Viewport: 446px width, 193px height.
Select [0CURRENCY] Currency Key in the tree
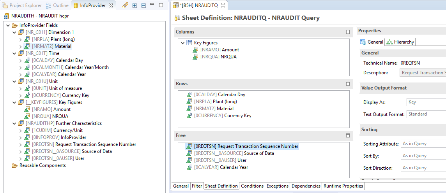[x=60, y=95]
